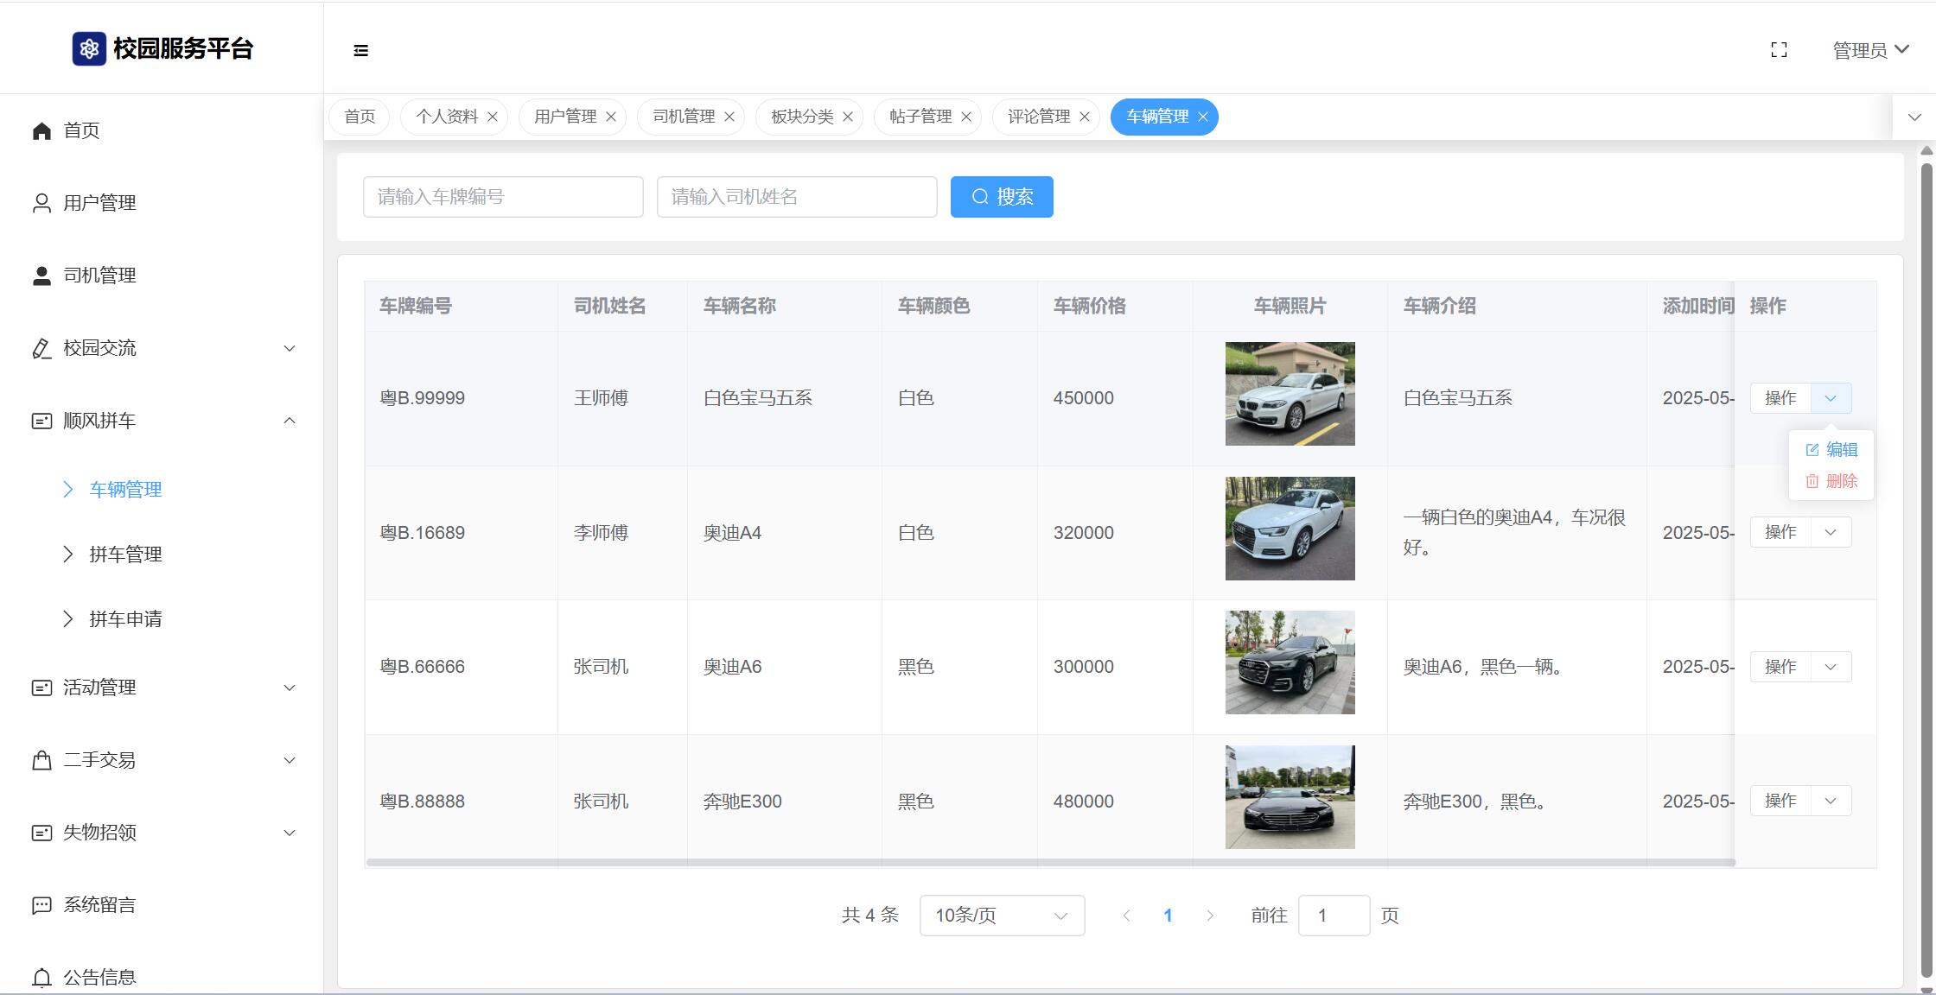This screenshot has height=995, width=1936.
Task: Toggle fullscreen mode icon
Action: pos(1779,50)
